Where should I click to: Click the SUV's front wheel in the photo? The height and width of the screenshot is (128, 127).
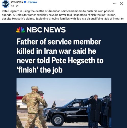58,120
